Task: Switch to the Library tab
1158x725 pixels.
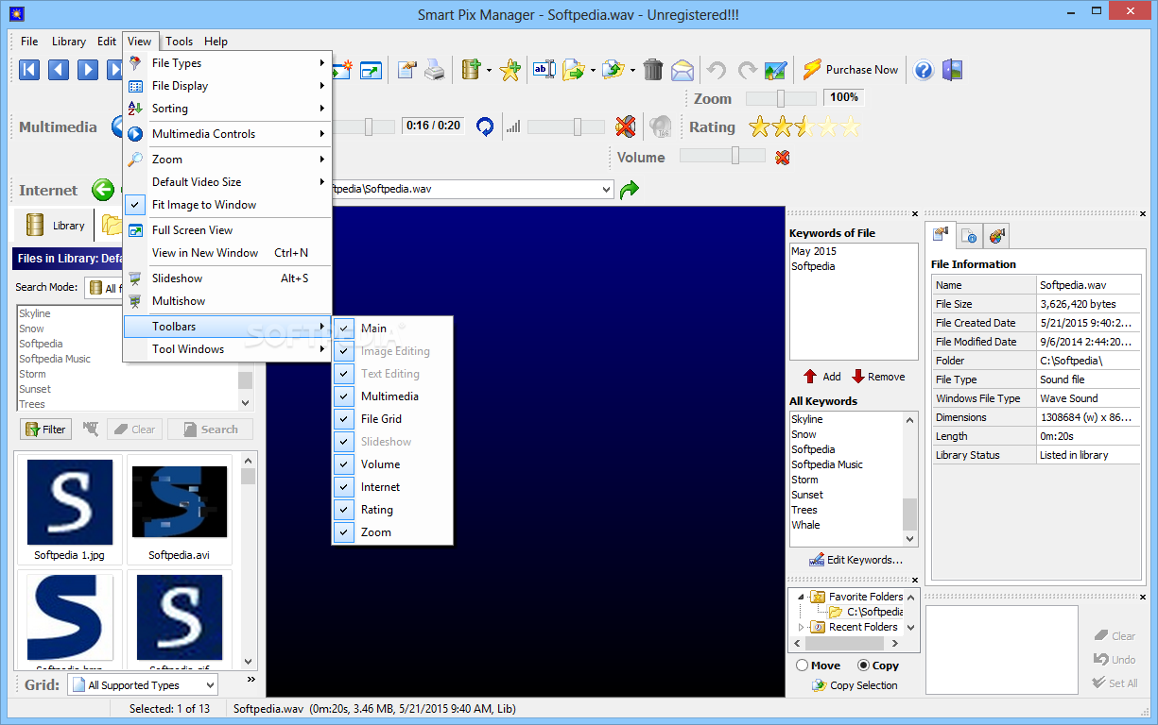Action: pos(54,225)
